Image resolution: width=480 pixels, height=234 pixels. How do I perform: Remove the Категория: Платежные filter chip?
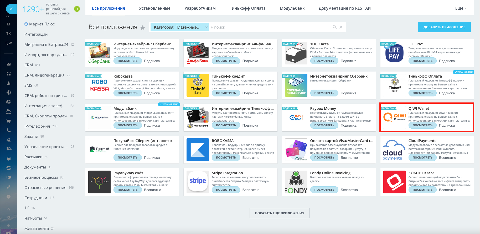[x=206, y=27]
